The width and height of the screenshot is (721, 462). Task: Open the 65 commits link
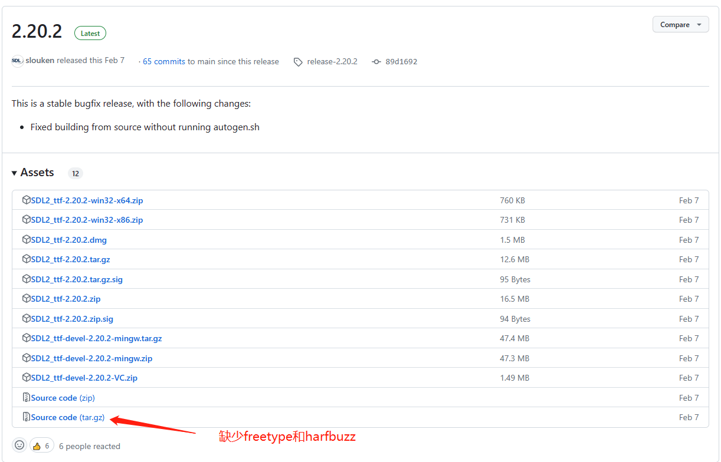pyautogui.click(x=164, y=61)
